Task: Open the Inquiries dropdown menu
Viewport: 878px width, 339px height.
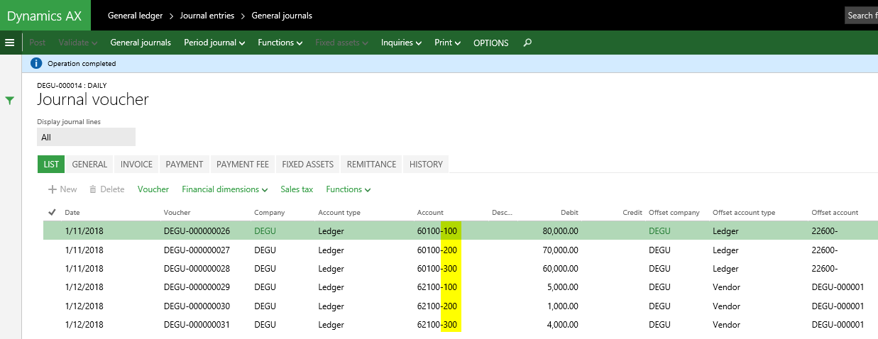Action: 401,43
